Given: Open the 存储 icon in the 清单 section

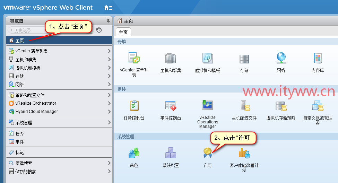Looking at the screenshot, I should tap(244, 59).
